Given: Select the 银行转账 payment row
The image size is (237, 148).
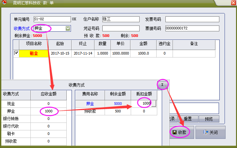Looking at the screenshot, I should (x=34, y=119).
